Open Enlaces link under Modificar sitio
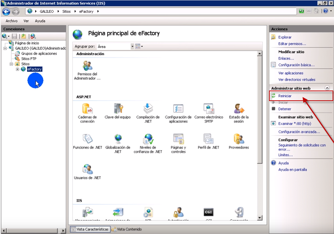334x234 pixels. (286, 58)
